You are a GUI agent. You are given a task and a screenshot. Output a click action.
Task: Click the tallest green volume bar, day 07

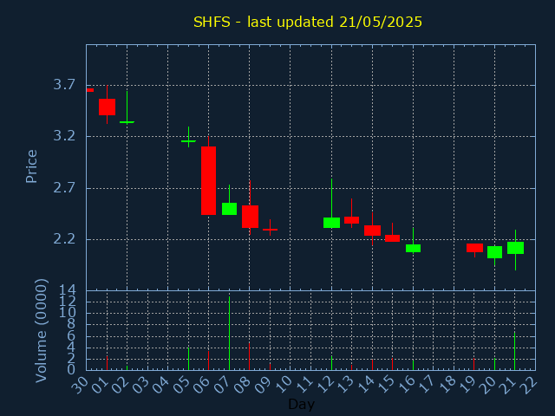(x=229, y=333)
